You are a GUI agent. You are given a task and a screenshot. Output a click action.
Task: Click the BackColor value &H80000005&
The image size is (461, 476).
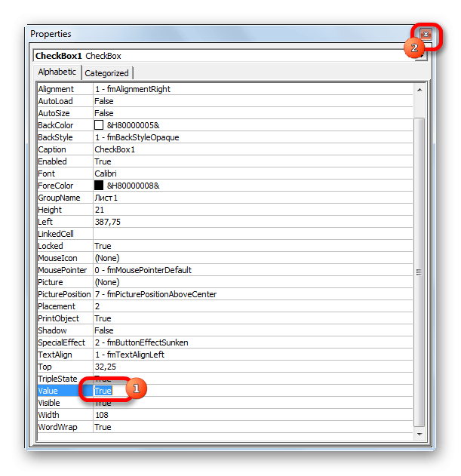133,125
